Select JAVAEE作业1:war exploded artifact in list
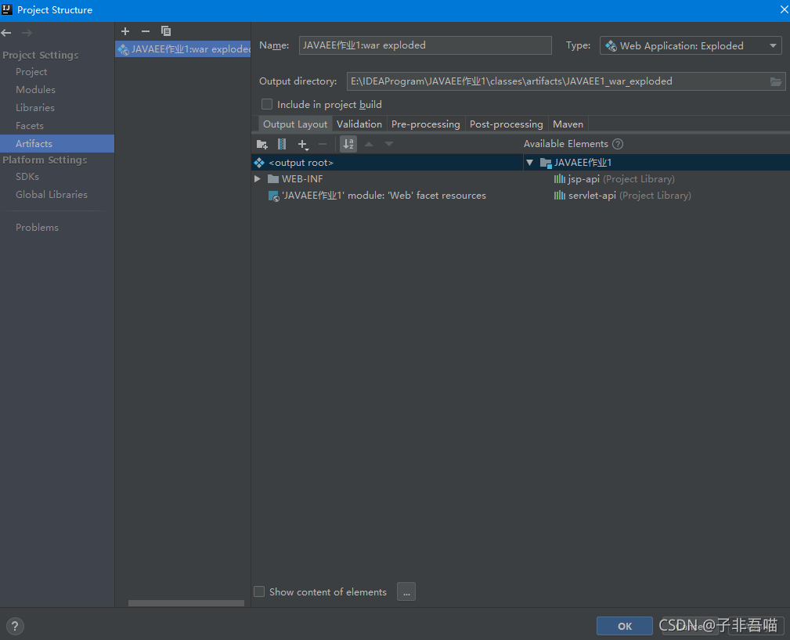This screenshot has width=790, height=640. 183,49
